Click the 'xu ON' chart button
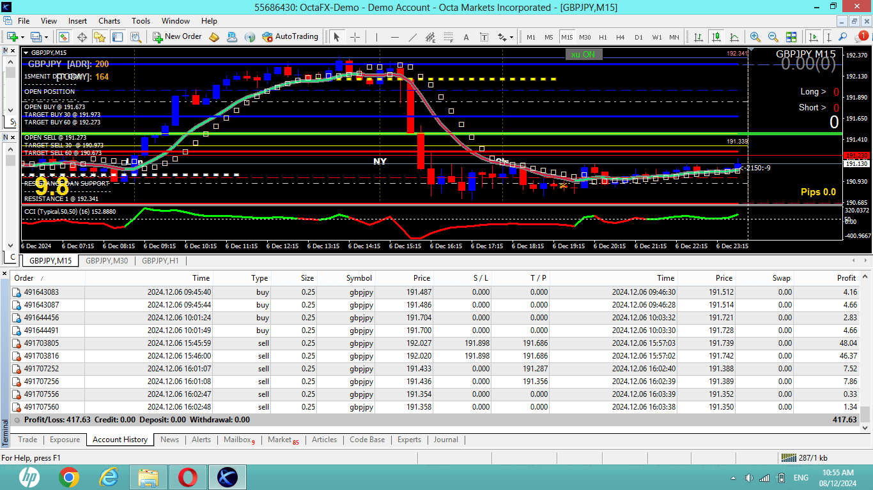The image size is (873, 490). pos(583,55)
